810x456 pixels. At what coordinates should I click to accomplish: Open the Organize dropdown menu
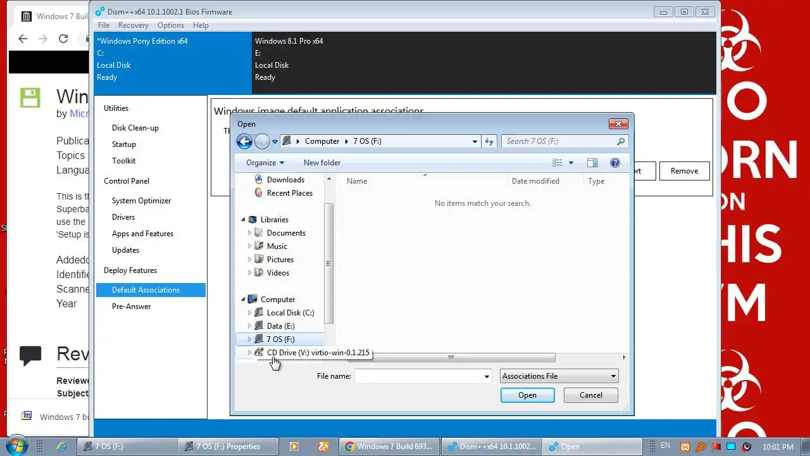pyautogui.click(x=265, y=163)
